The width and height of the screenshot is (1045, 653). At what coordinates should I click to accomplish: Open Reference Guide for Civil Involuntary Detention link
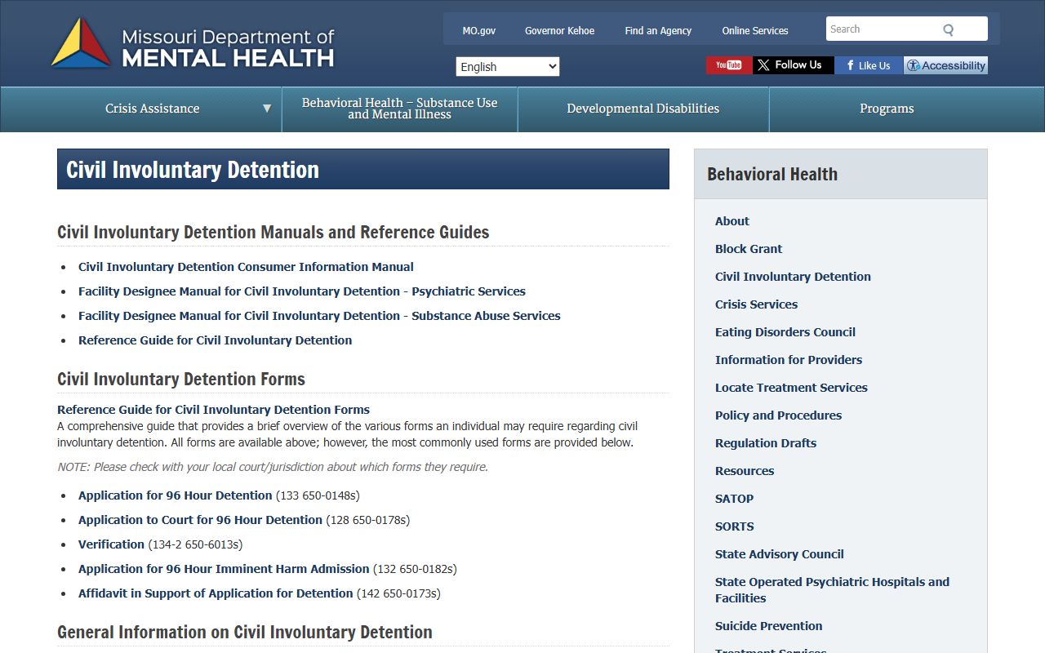coord(215,340)
